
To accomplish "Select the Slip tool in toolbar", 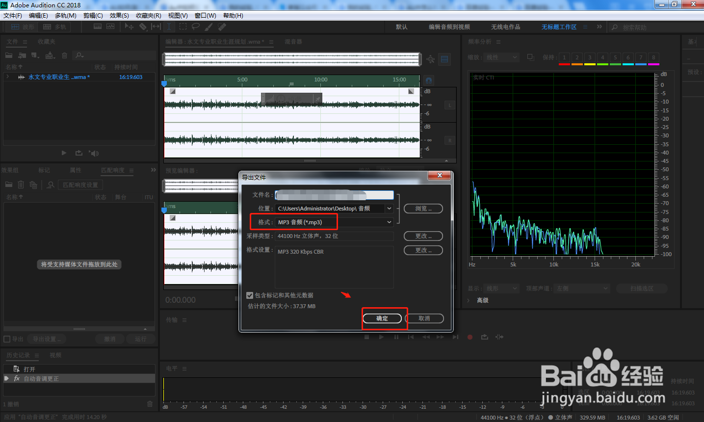I will point(156,26).
